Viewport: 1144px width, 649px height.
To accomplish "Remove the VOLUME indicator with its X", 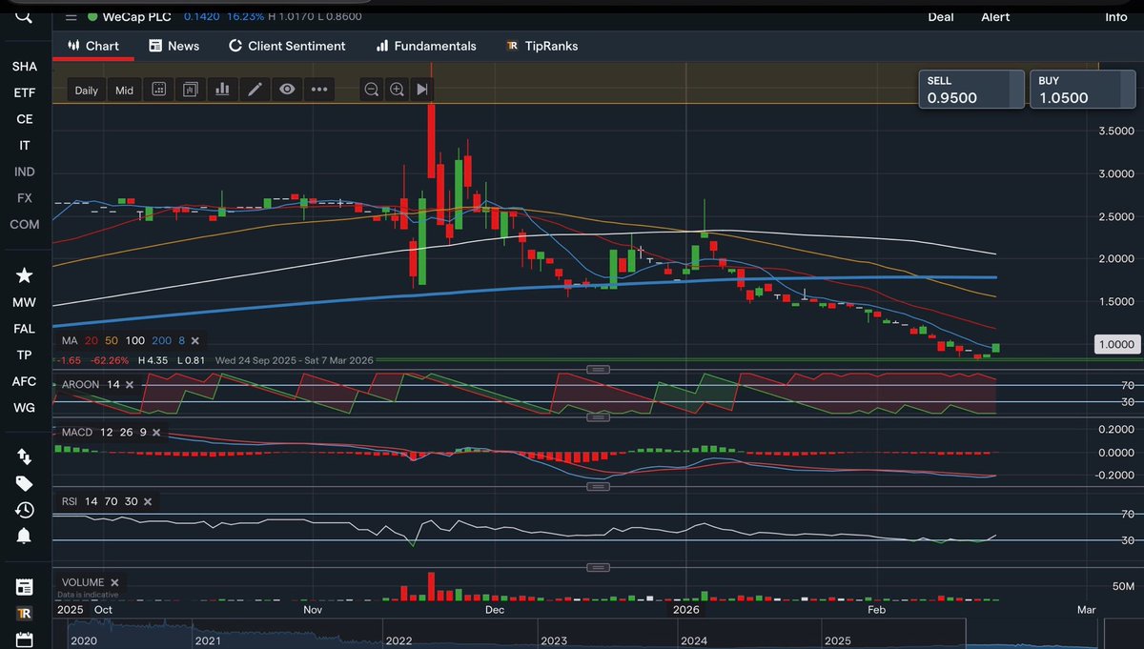I will tap(114, 582).
